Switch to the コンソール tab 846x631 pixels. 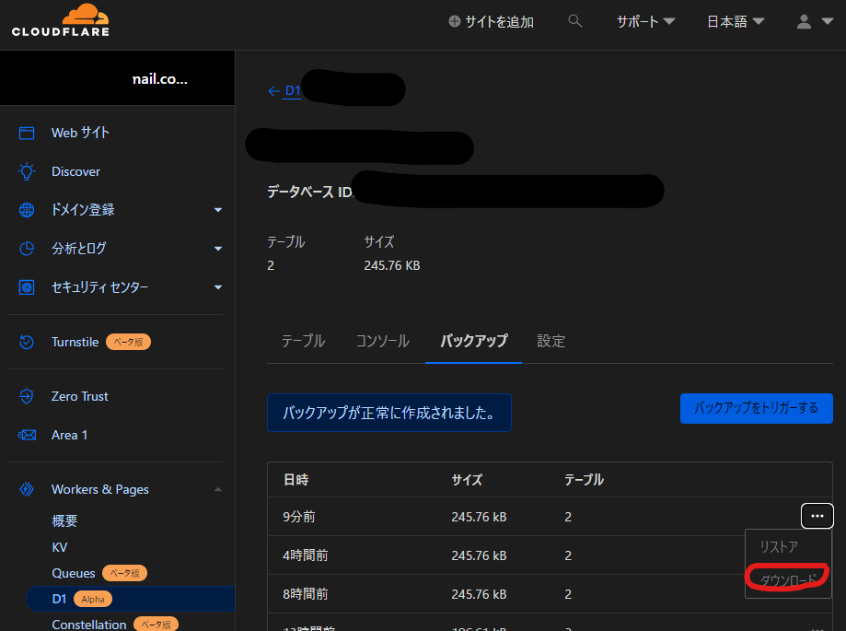383,341
